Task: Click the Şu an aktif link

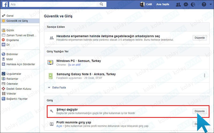Action: (74, 65)
